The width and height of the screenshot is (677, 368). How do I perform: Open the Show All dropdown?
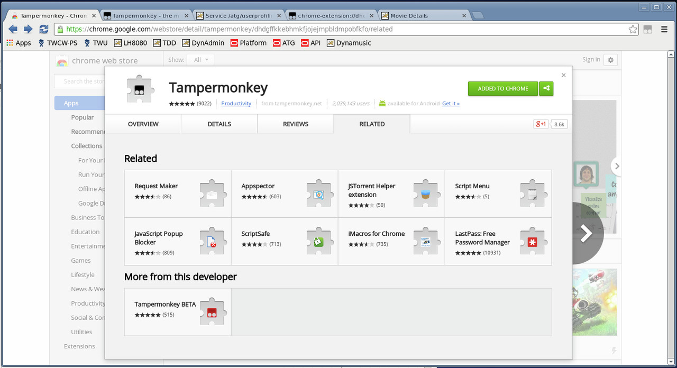(x=200, y=60)
